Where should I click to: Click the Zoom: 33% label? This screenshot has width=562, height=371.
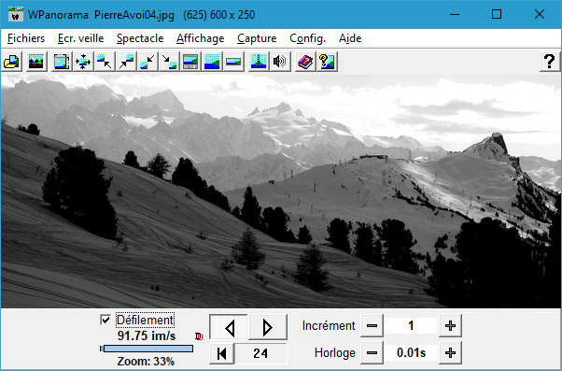point(146,361)
